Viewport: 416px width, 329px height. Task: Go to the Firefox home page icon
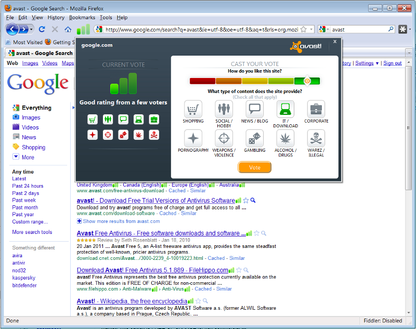pyautogui.click(x=68, y=30)
